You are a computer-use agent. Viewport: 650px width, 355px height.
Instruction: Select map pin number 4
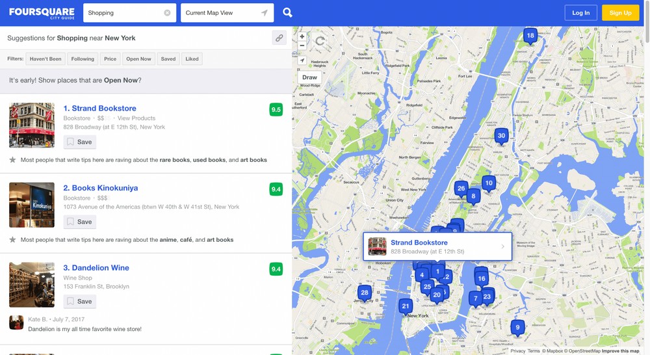coord(422,275)
